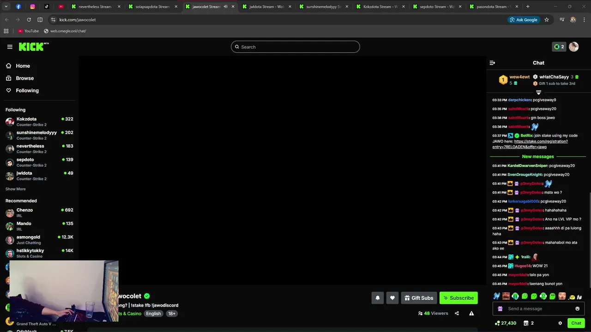Open the recommended channel Chenzo
Screen dimensions: 591x332
(39, 213)
